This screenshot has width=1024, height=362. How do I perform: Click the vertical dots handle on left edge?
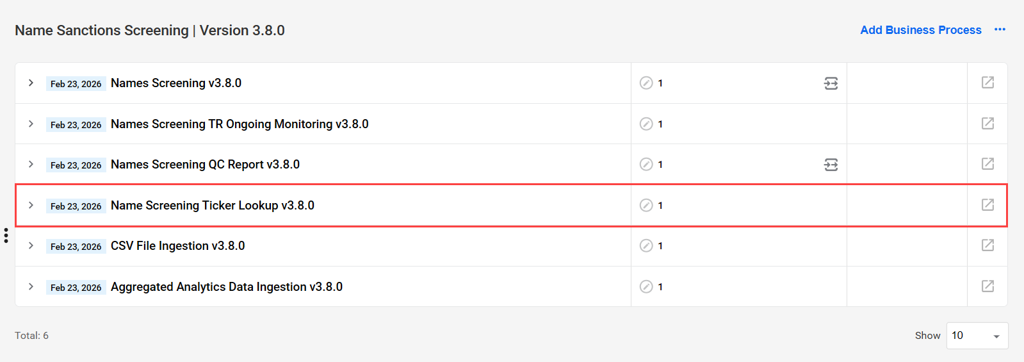click(6, 235)
